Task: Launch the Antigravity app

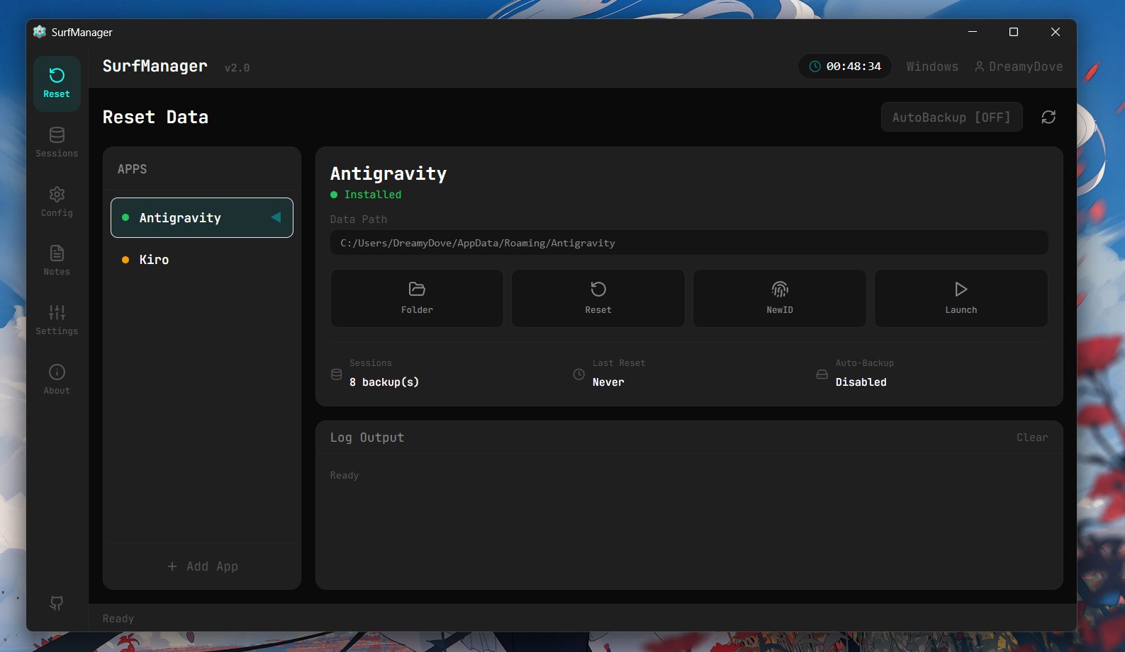Action: (961, 298)
